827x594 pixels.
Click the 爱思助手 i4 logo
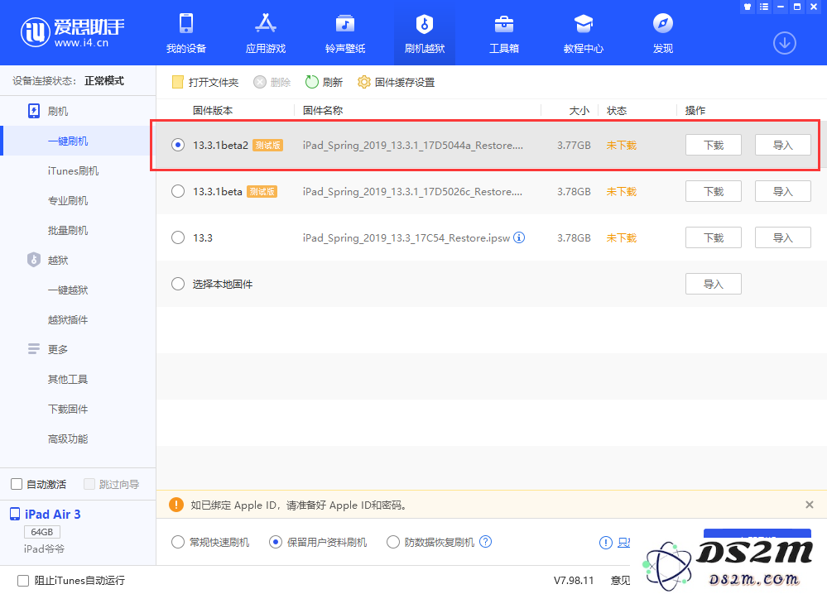(72, 31)
